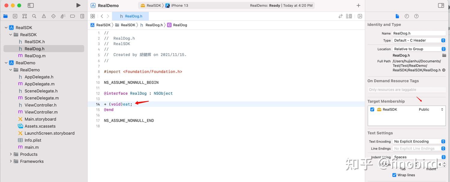Show the Quick Help inspector
450x182 pixels.
[416, 16]
